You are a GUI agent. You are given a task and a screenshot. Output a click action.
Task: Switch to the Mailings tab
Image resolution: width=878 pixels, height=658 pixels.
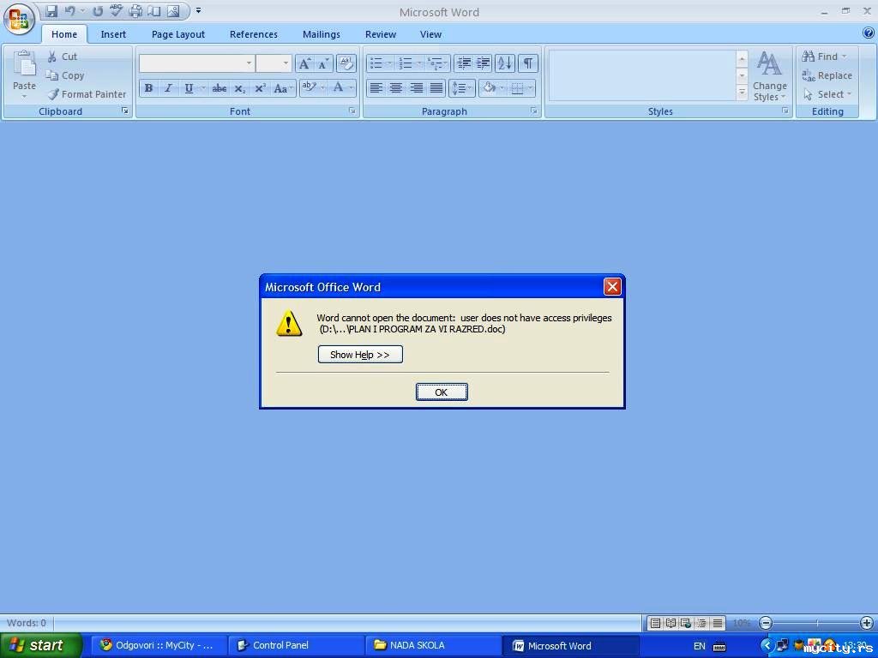(322, 34)
